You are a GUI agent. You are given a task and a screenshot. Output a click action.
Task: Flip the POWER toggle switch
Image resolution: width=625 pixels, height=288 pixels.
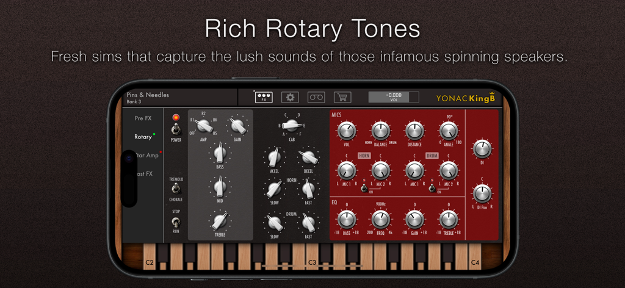tap(175, 129)
